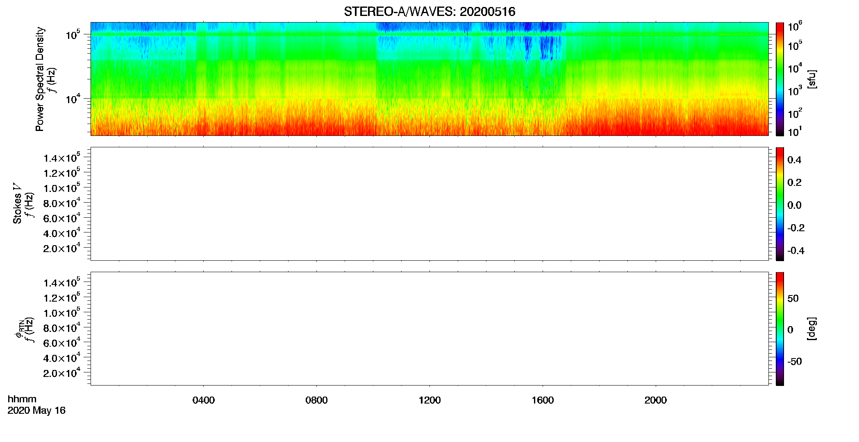The width and height of the screenshot is (859, 442).
Task: Click the degrees color bar
Action: [780, 329]
